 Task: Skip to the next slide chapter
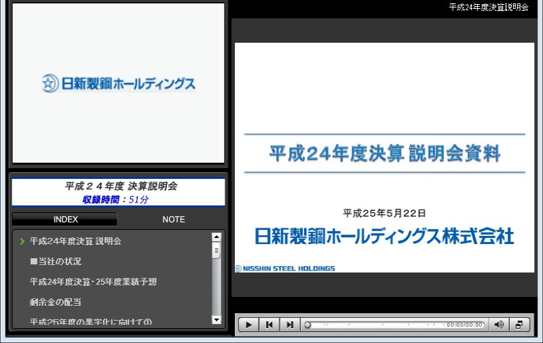tap(290, 325)
